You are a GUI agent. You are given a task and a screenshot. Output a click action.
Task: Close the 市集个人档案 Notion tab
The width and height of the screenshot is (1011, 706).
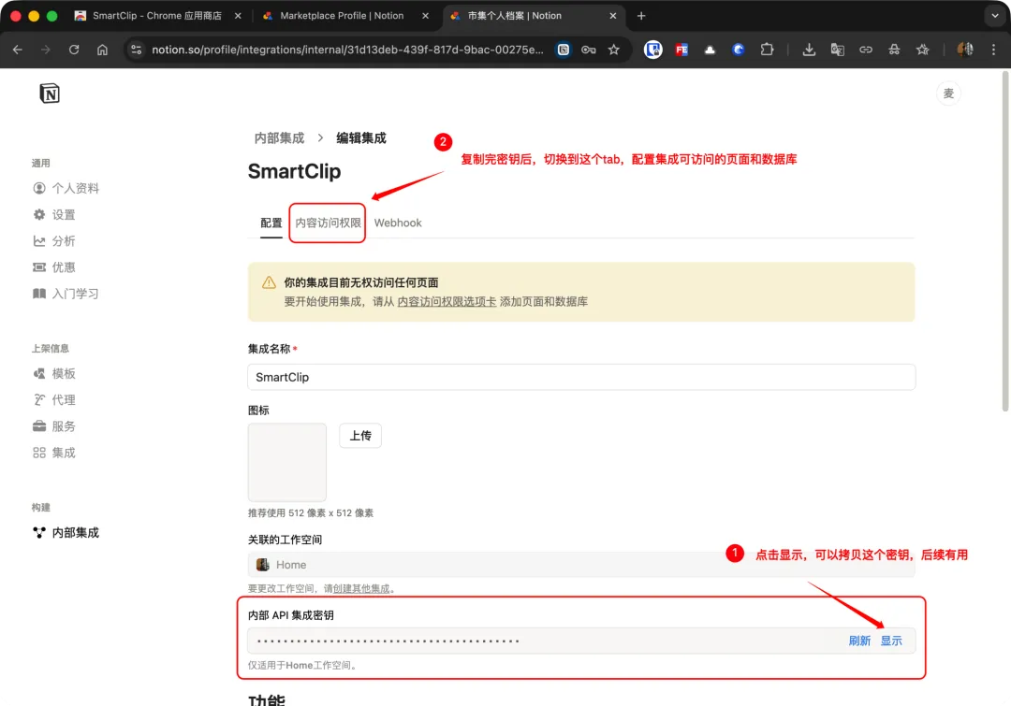(x=613, y=16)
